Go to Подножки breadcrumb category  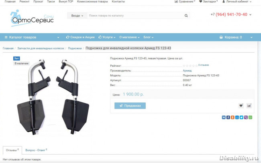tap(75, 48)
